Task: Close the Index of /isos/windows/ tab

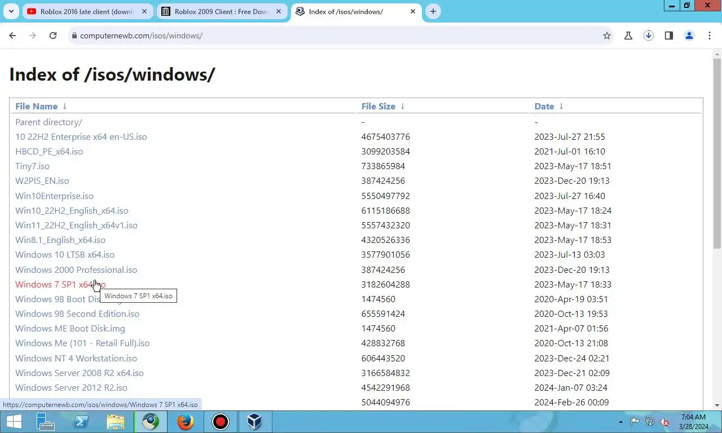Action: [x=413, y=11]
